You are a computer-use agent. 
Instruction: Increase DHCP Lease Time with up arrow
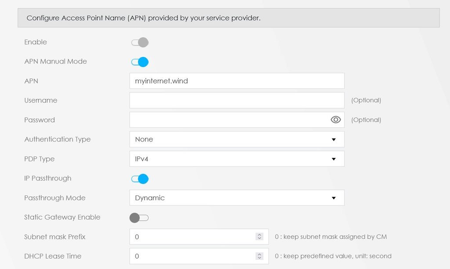tap(259, 254)
